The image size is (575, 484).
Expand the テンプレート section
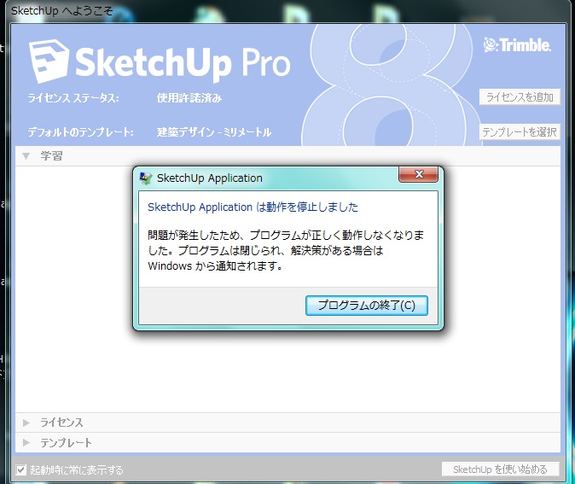(x=26, y=442)
